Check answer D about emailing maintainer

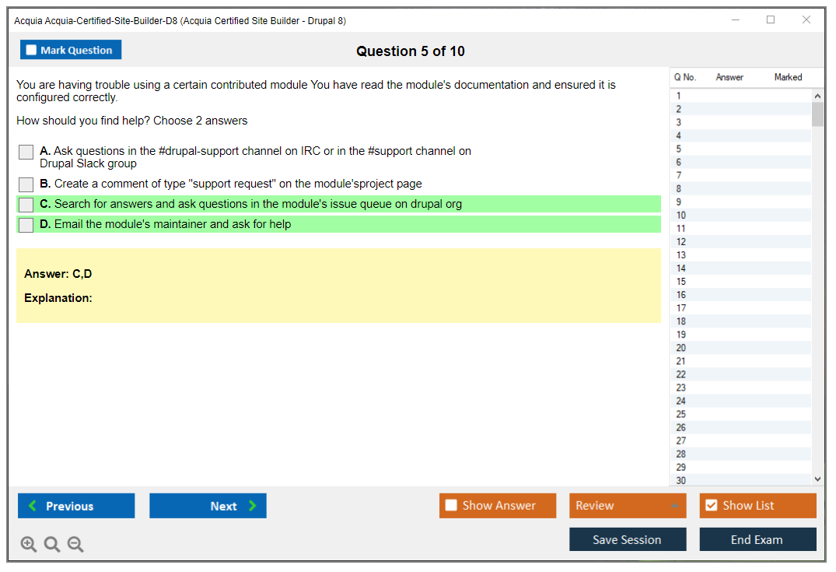click(26, 225)
